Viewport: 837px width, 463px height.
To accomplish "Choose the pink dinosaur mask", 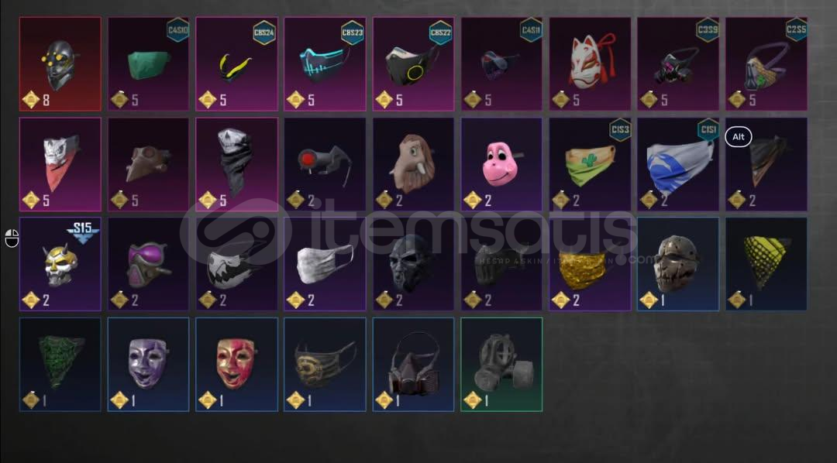I will coord(501,164).
